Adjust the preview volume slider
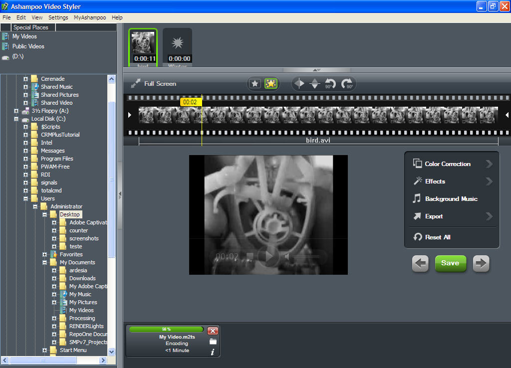Image resolution: width=511 pixels, height=368 pixels. [306, 257]
